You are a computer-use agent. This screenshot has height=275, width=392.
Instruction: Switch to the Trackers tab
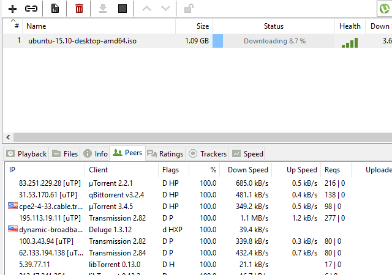(x=208, y=154)
